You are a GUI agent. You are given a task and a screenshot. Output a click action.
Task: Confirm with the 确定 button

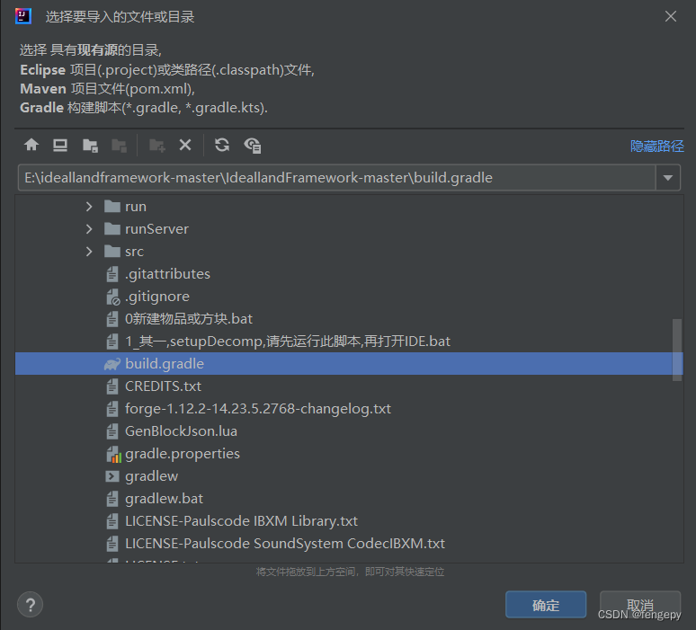coord(546,605)
